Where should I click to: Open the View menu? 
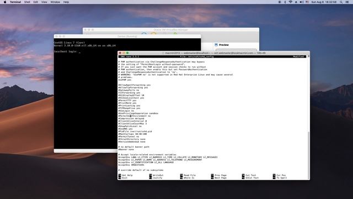[x=44, y=2]
